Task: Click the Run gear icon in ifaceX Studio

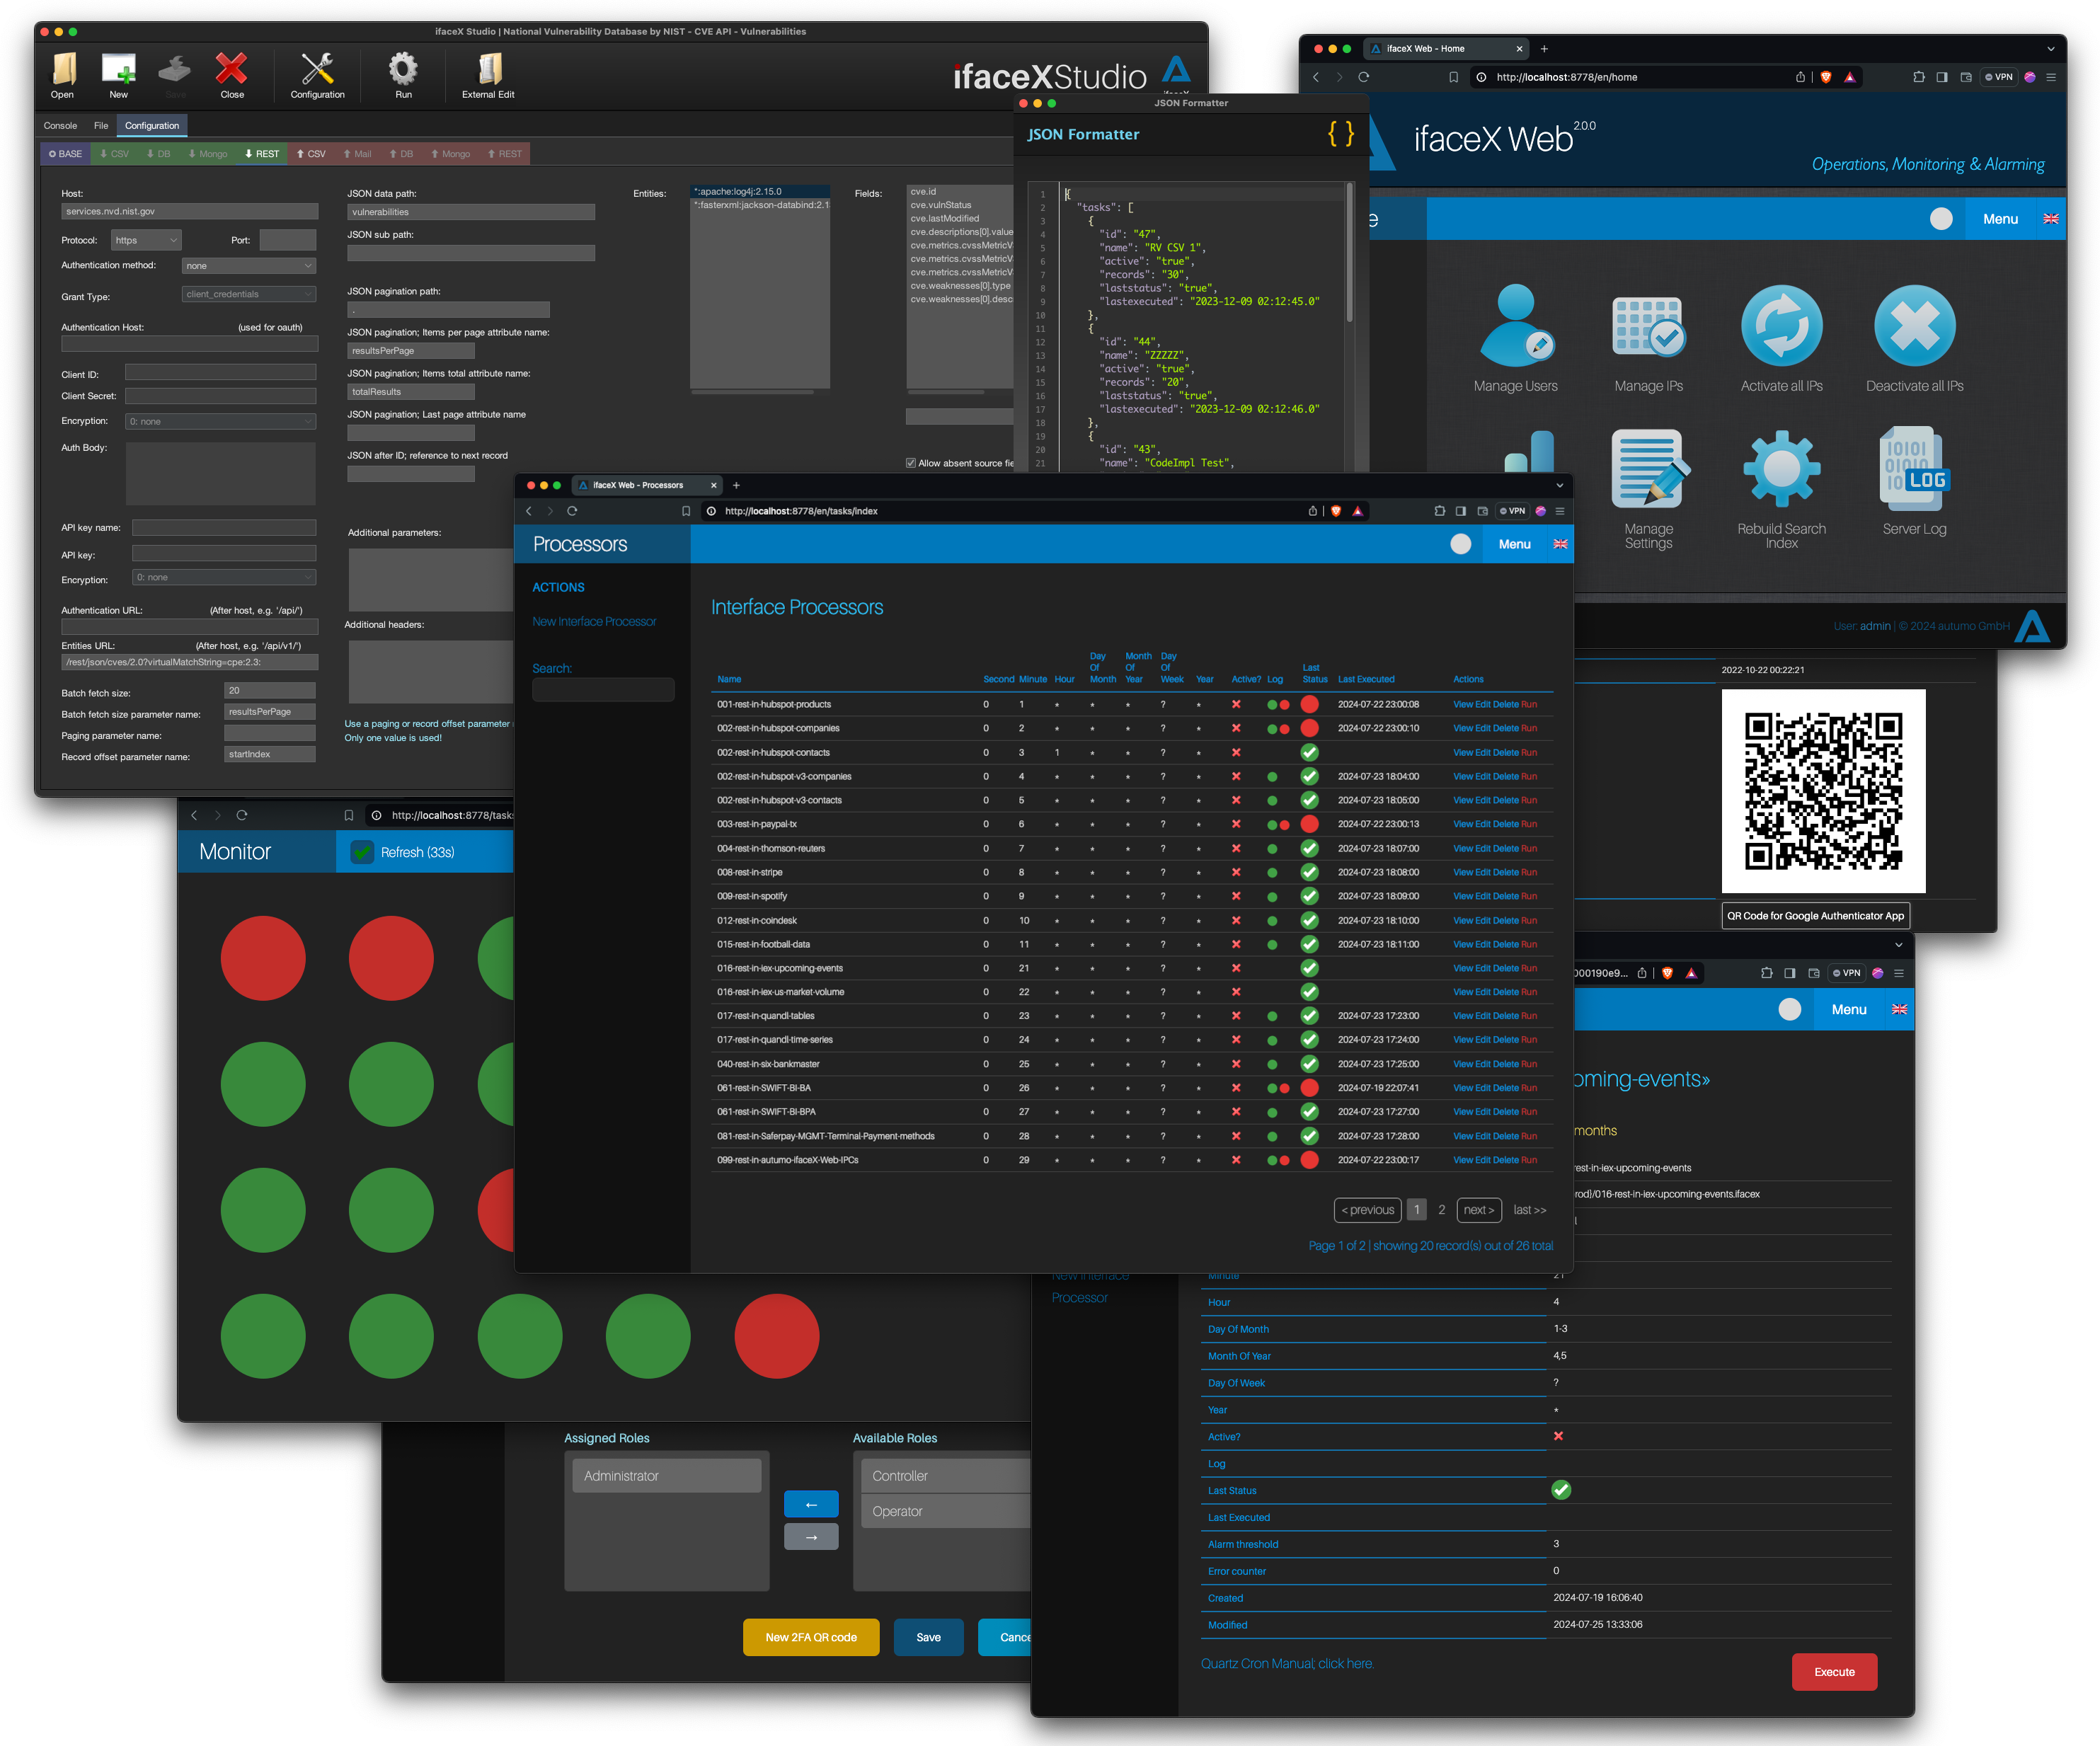Action: [x=403, y=69]
